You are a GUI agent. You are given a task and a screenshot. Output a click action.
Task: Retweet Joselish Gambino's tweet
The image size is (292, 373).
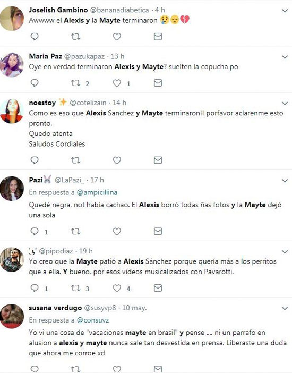(x=75, y=37)
